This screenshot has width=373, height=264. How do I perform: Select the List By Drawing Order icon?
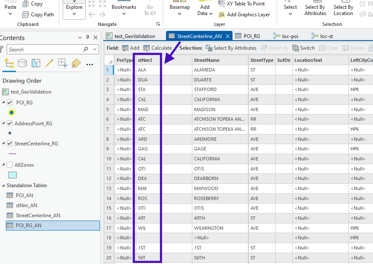[9, 63]
